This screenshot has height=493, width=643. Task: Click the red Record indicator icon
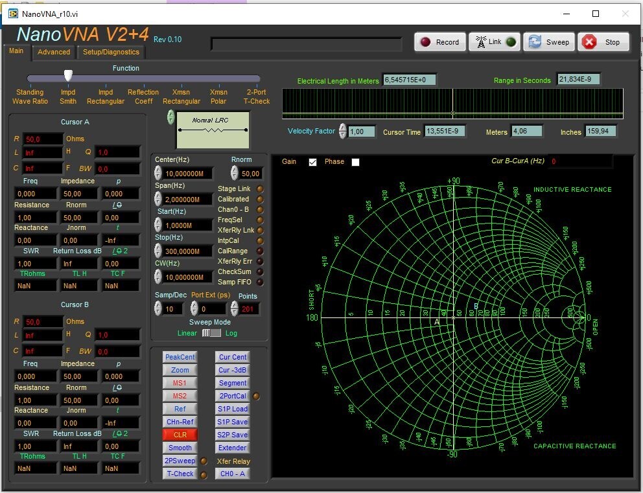(x=426, y=42)
